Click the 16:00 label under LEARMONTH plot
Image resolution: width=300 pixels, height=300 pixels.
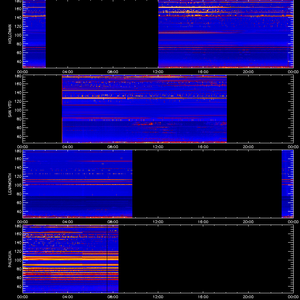pos(203,222)
